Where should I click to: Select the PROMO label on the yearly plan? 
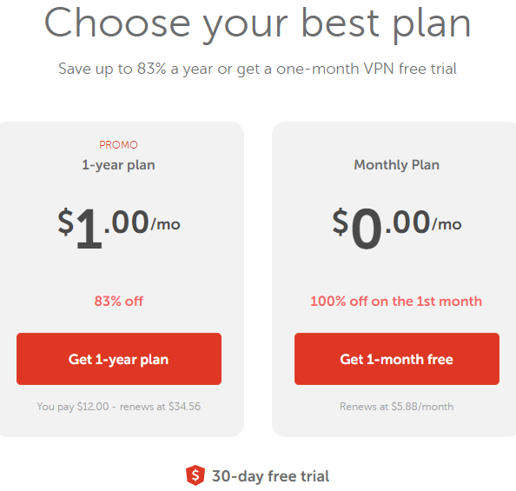(118, 145)
